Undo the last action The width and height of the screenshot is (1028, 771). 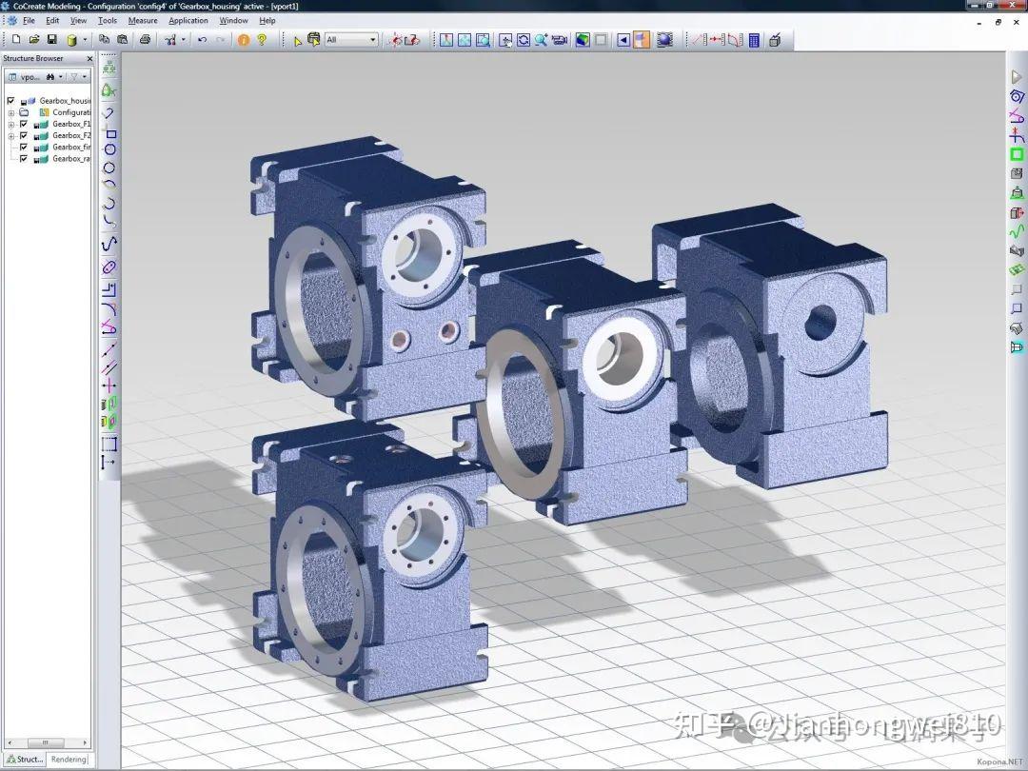tap(201, 40)
